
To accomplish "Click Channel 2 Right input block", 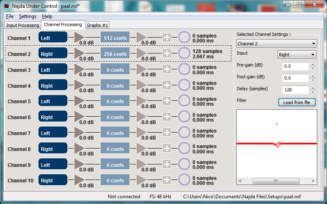I will pos(53,53).
